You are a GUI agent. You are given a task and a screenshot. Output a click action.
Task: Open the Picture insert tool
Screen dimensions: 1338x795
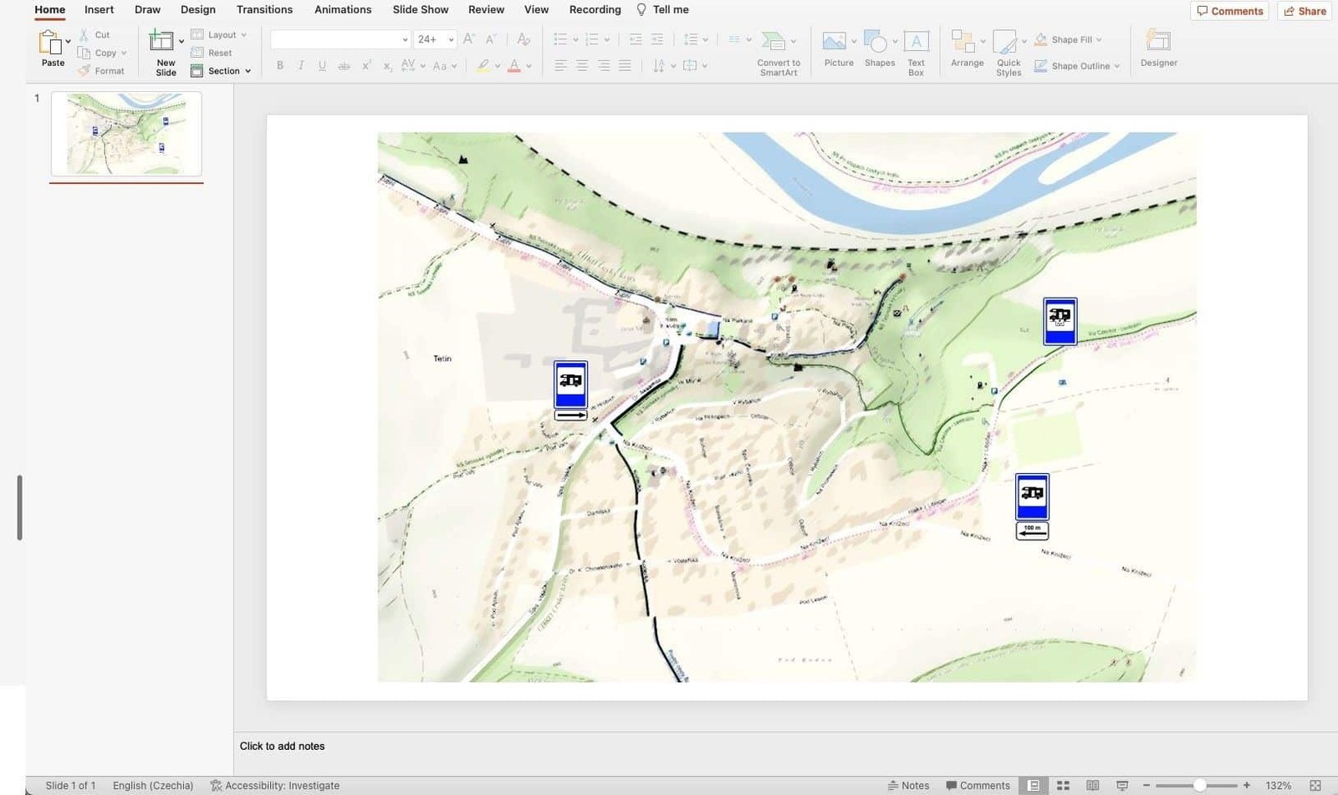tap(835, 43)
